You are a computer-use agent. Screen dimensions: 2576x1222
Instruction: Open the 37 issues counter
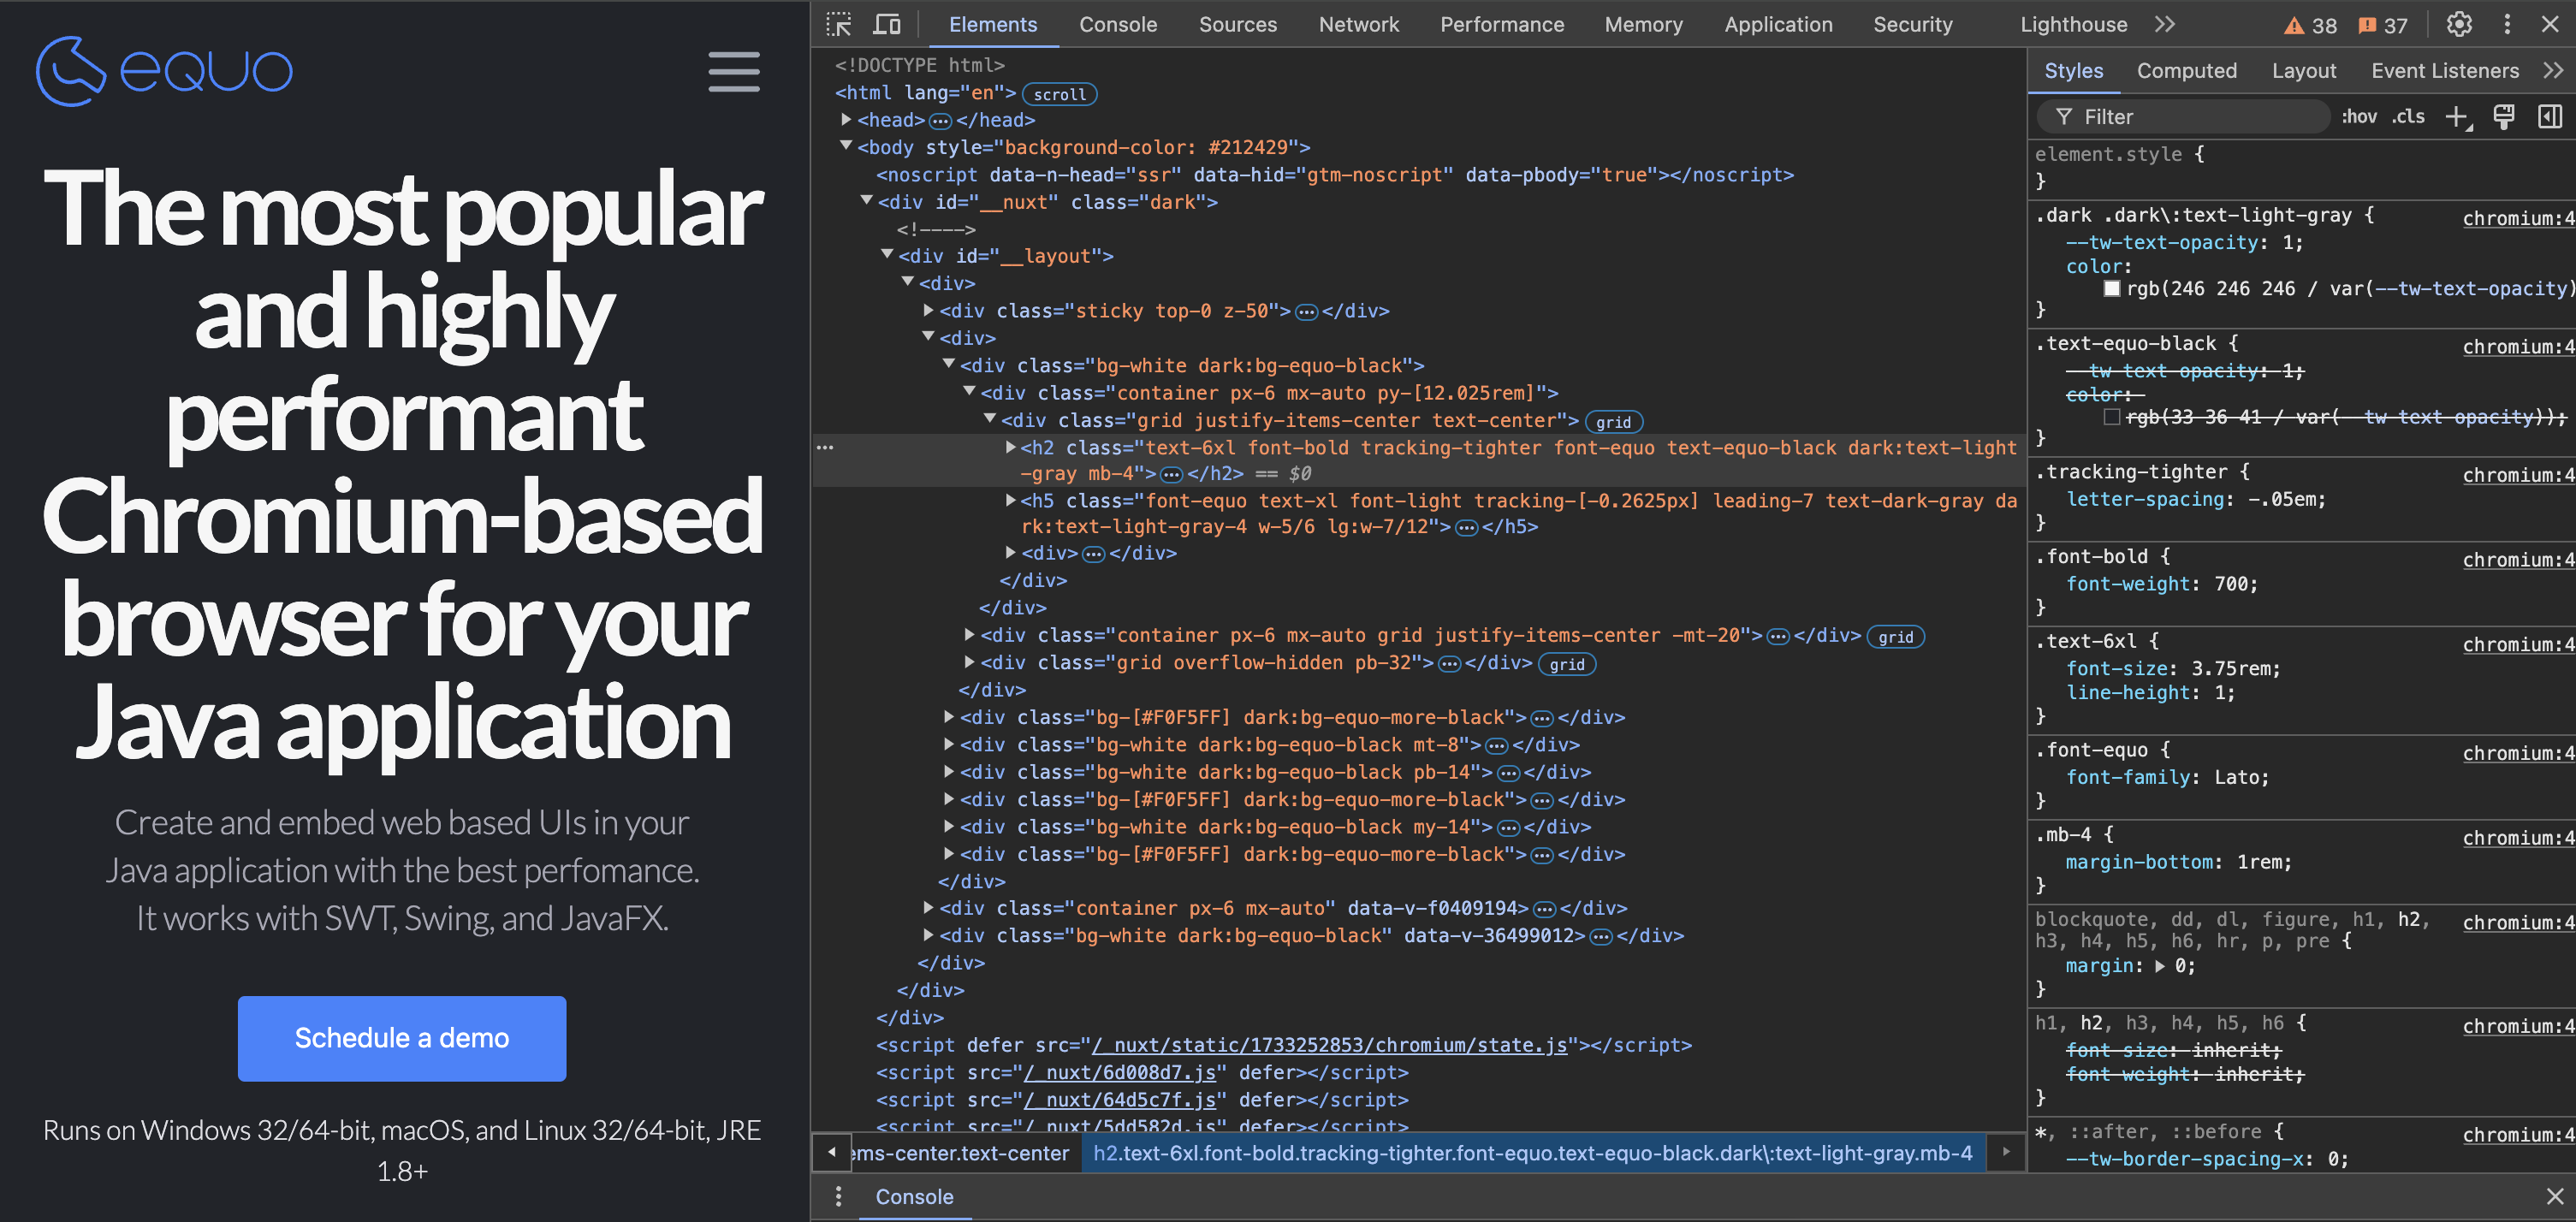point(2381,24)
